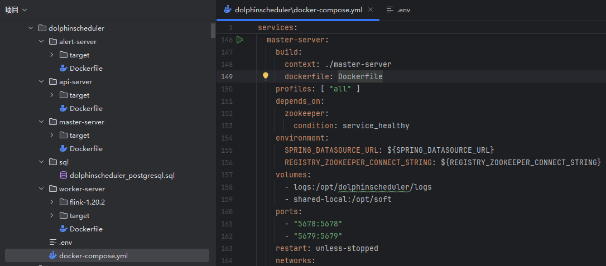Image resolution: width=606 pixels, height=266 pixels.
Task: Click the run gutter icon on line 146
Action: [x=239, y=40]
